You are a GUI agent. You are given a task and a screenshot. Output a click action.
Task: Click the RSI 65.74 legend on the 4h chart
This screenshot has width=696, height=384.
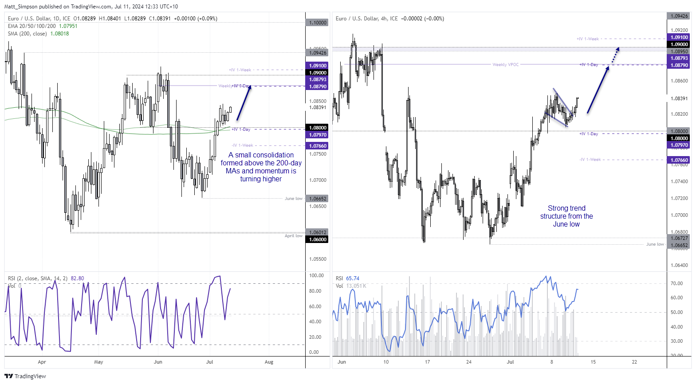347,278
